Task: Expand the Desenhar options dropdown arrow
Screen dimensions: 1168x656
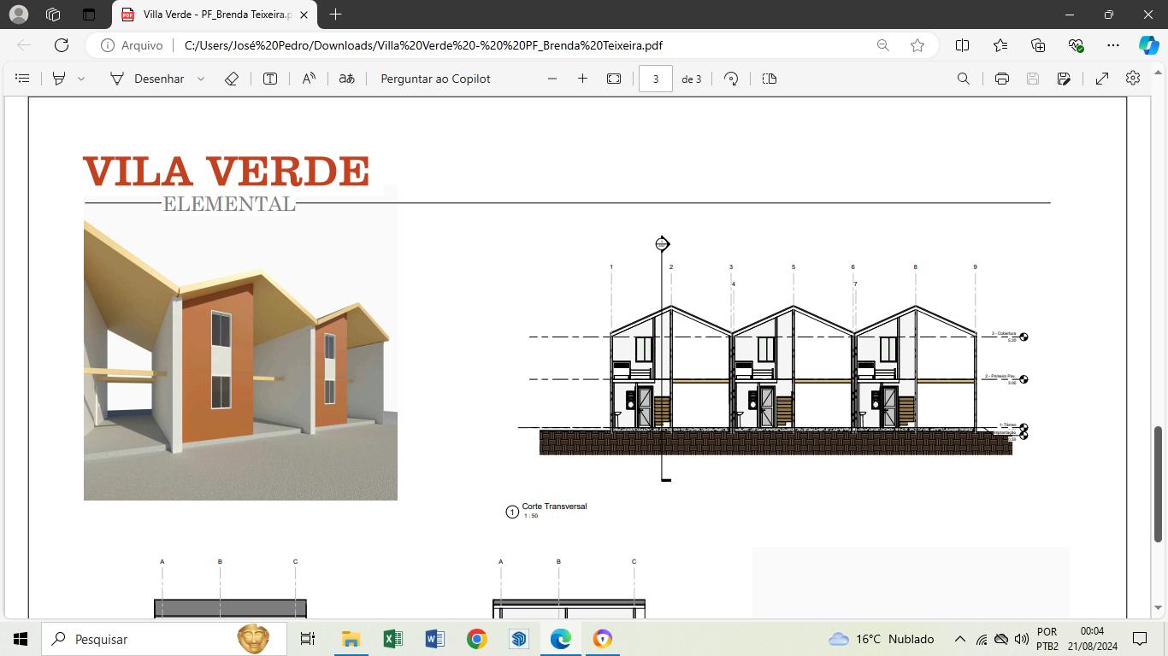Action: click(x=201, y=79)
